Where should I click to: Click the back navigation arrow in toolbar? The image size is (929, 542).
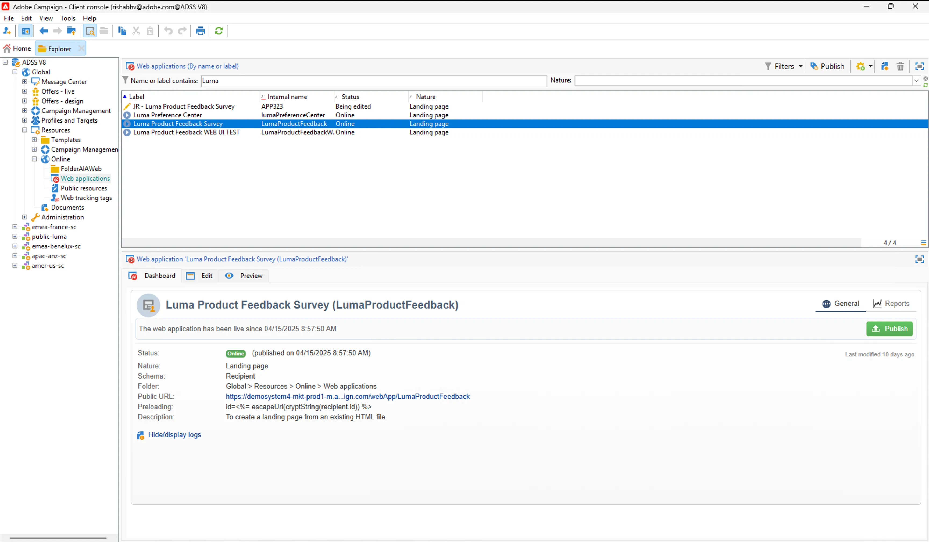[x=44, y=31]
